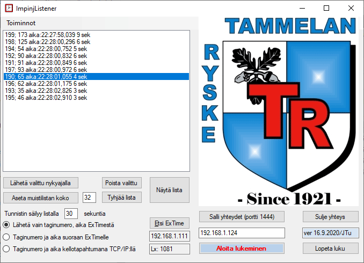Click the 'Etsi ExTime' button
The image size is (364, 263).
(169, 223)
